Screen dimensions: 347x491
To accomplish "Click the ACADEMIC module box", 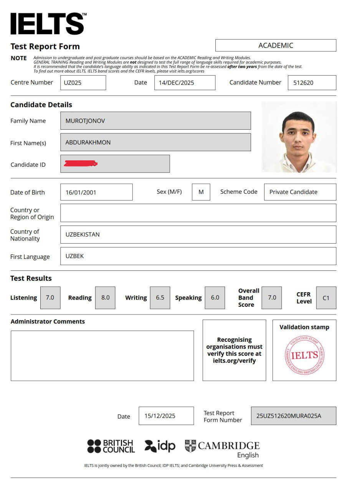I will coord(276,45).
